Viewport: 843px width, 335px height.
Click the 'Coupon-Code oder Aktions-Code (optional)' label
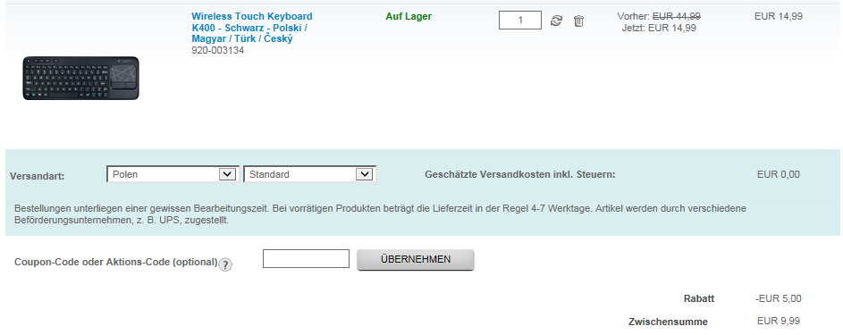116,262
